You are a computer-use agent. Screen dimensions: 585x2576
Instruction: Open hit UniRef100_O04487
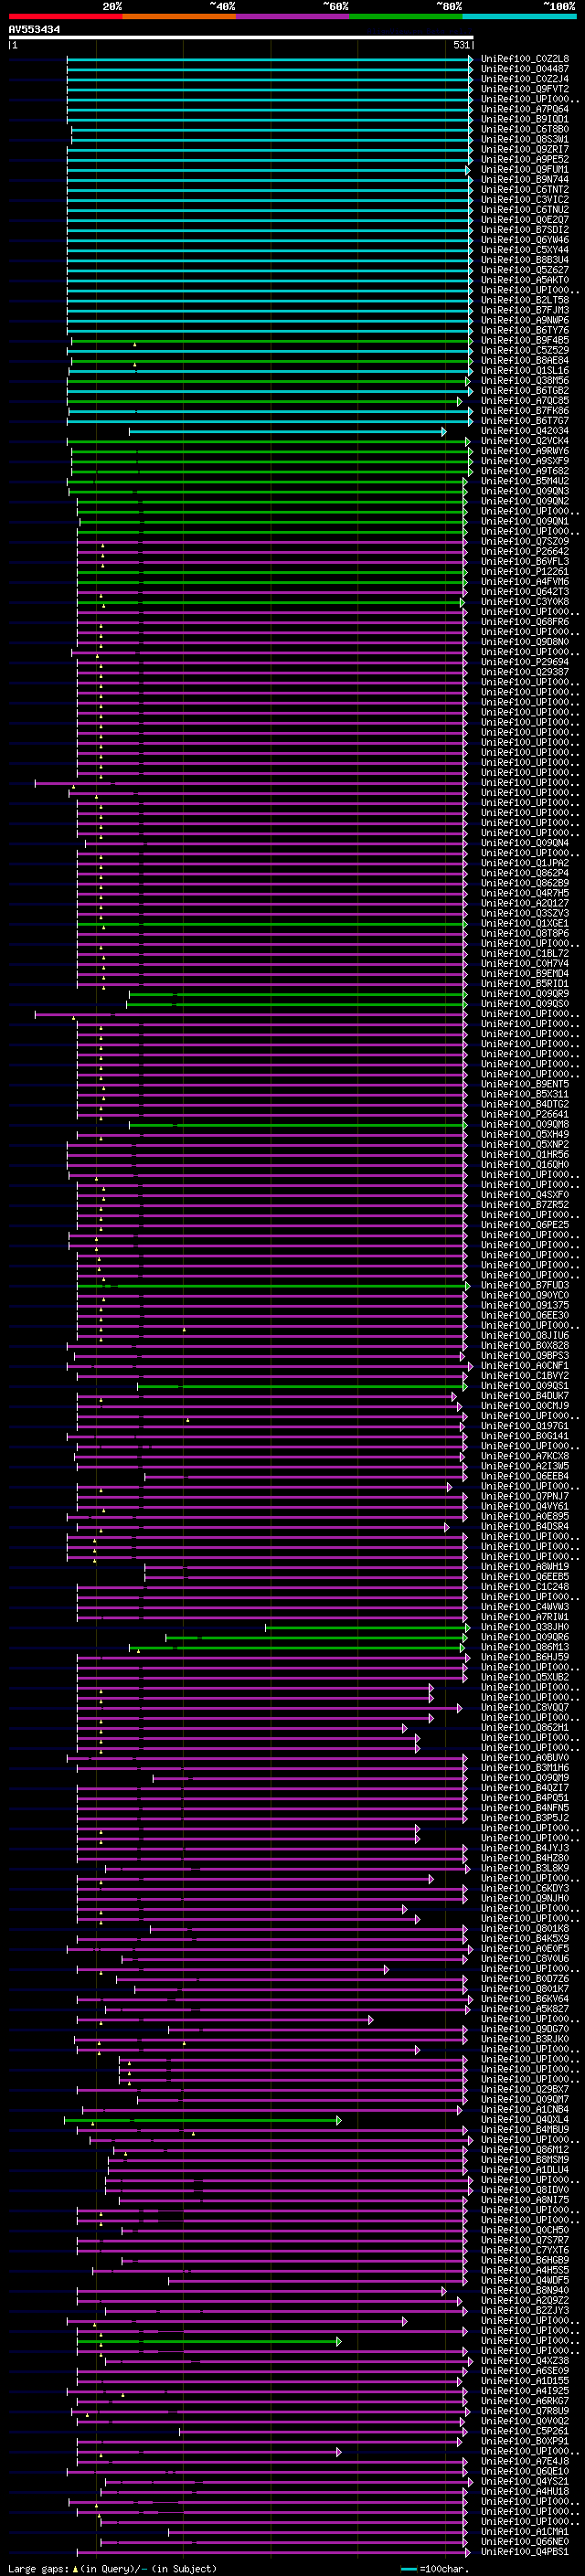[525, 69]
